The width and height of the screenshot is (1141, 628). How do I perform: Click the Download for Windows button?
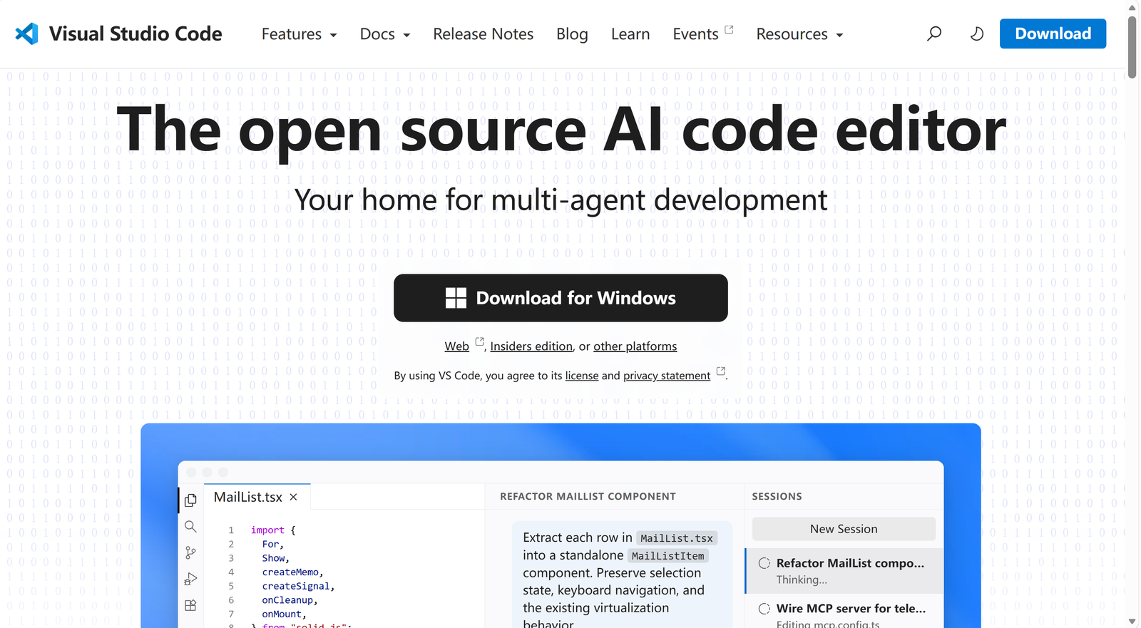561,298
